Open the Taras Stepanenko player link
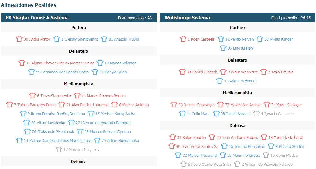The image size is (316, 169). [x=54, y=96]
